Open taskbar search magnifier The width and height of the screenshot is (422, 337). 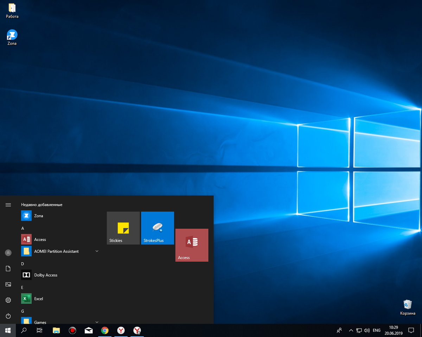tap(24, 330)
